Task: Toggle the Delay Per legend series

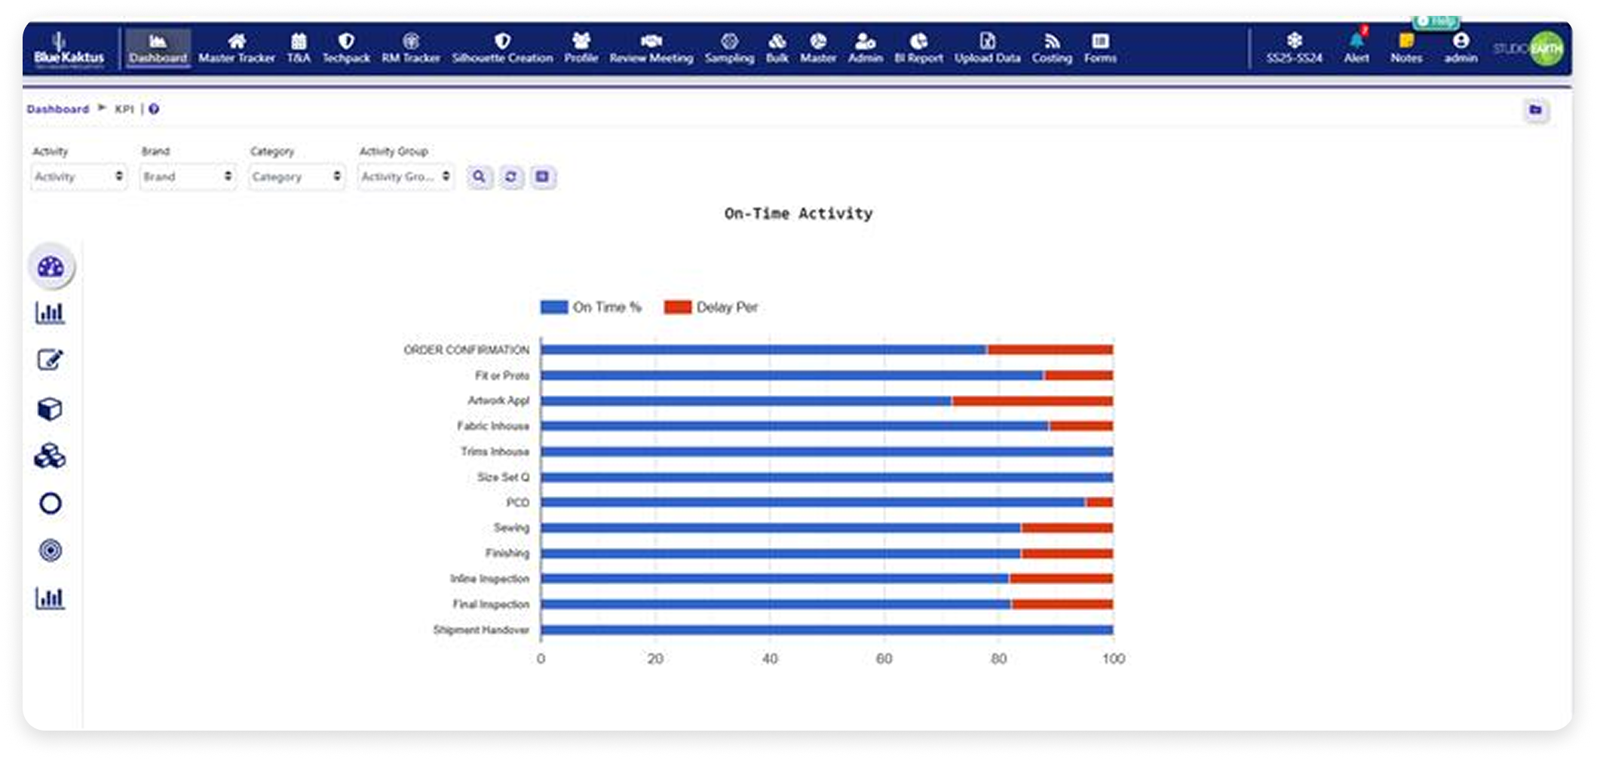Action: [711, 308]
